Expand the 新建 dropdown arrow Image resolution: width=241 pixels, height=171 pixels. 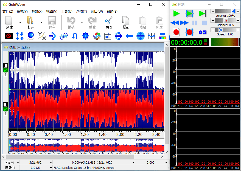coord(20,23)
